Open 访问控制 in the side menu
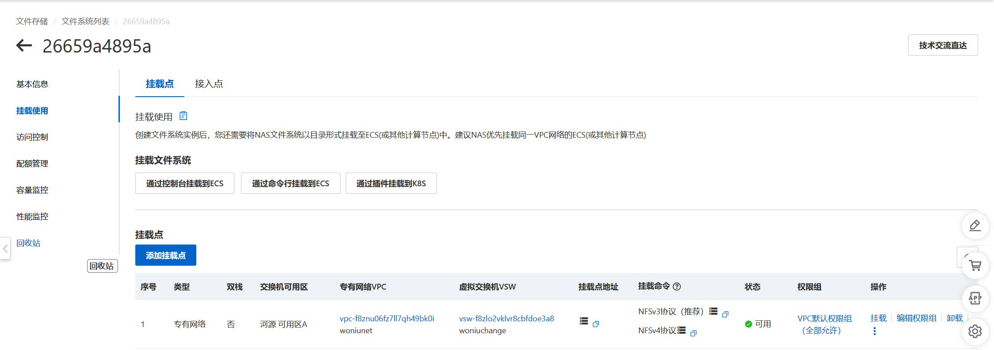The image size is (994, 350). [32, 137]
